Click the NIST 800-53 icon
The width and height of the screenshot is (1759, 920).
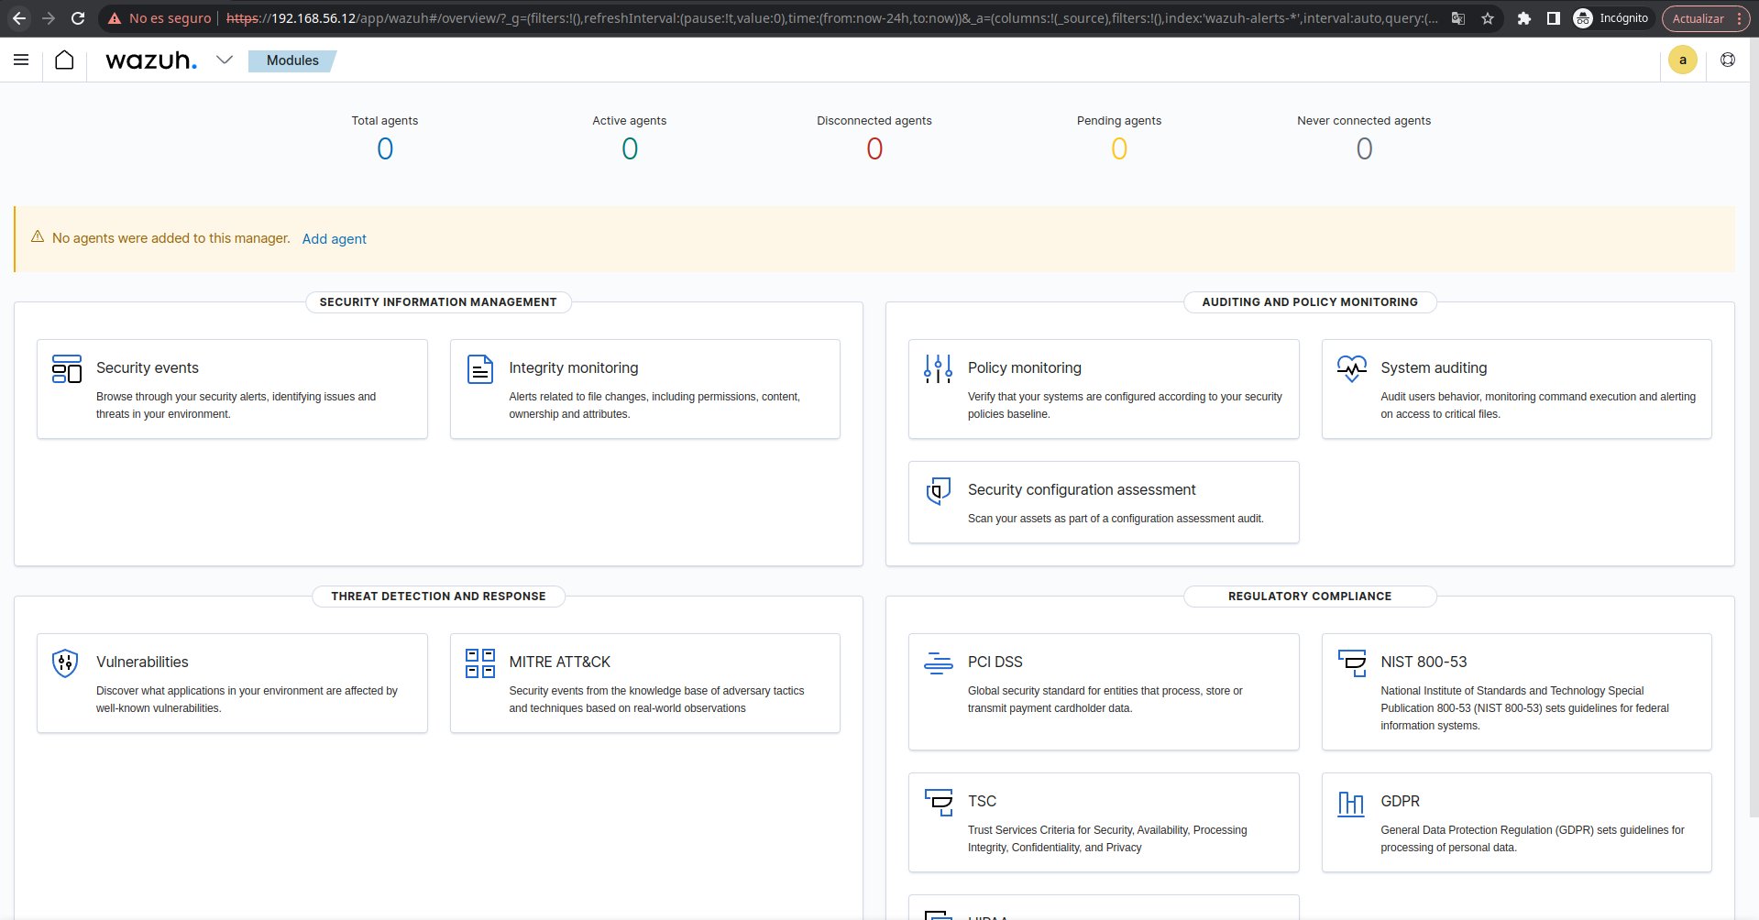coord(1352,663)
